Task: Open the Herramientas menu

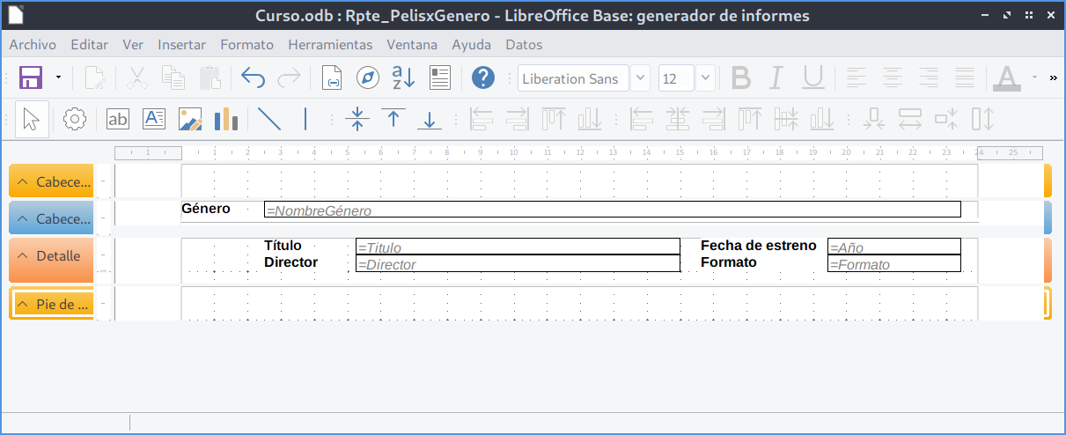Action: (330, 44)
